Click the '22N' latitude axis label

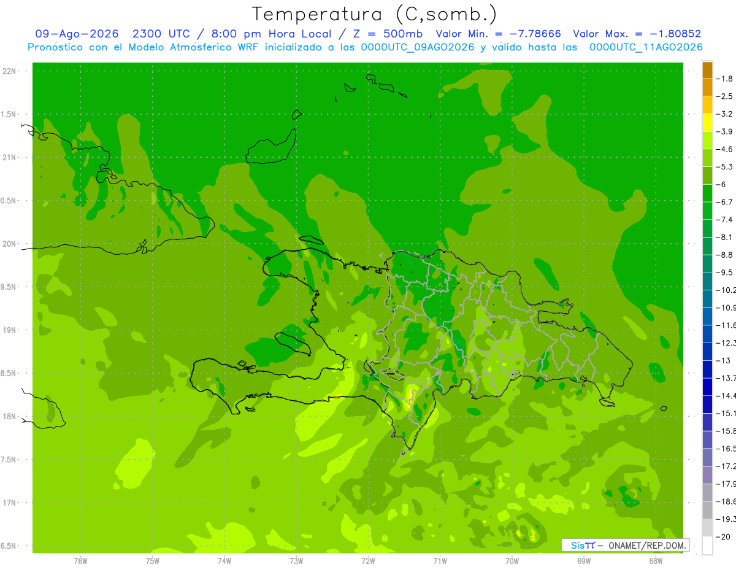[x=10, y=71]
